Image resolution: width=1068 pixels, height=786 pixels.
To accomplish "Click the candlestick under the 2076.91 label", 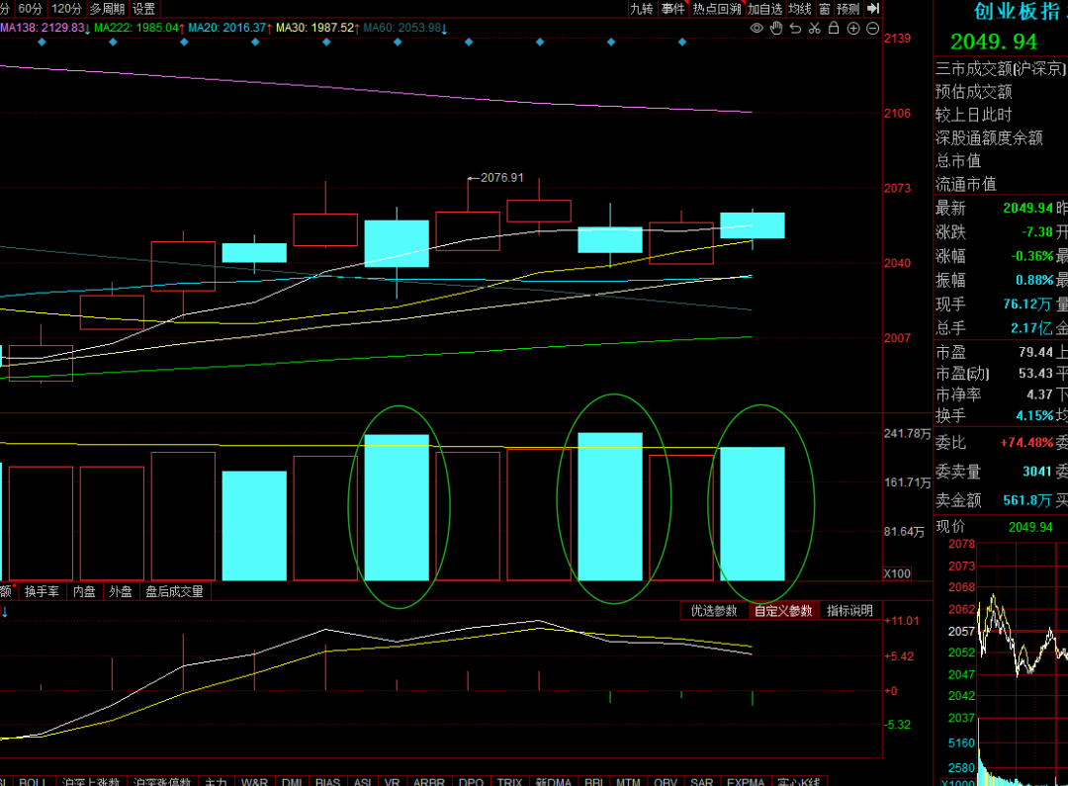I will pyautogui.click(x=468, y=230).
